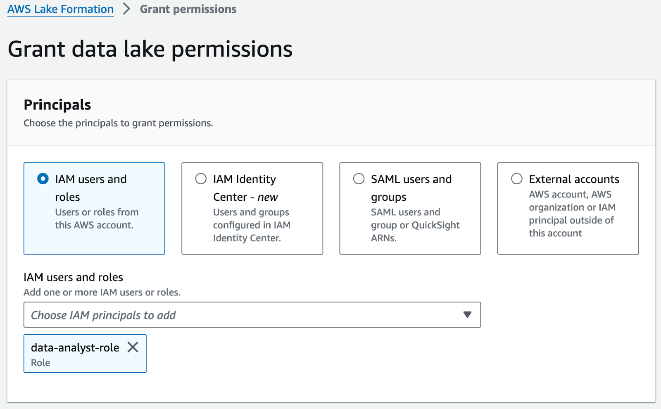Image resolution: width=661 pixels, height=409 pixels.
Task: Select the External accounts radio button
Action: [x=516, y=179]
